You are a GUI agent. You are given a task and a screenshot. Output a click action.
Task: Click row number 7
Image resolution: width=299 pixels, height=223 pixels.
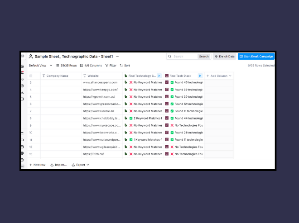coord(31,111)
